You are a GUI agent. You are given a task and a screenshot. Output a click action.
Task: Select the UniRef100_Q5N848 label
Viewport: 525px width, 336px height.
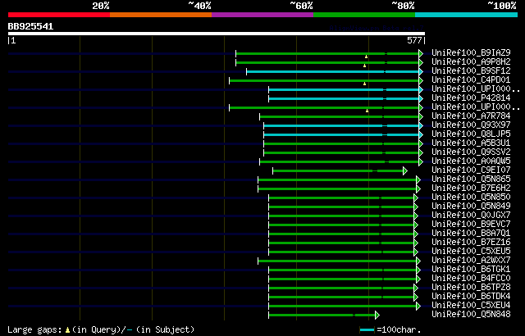click(471, 315)
